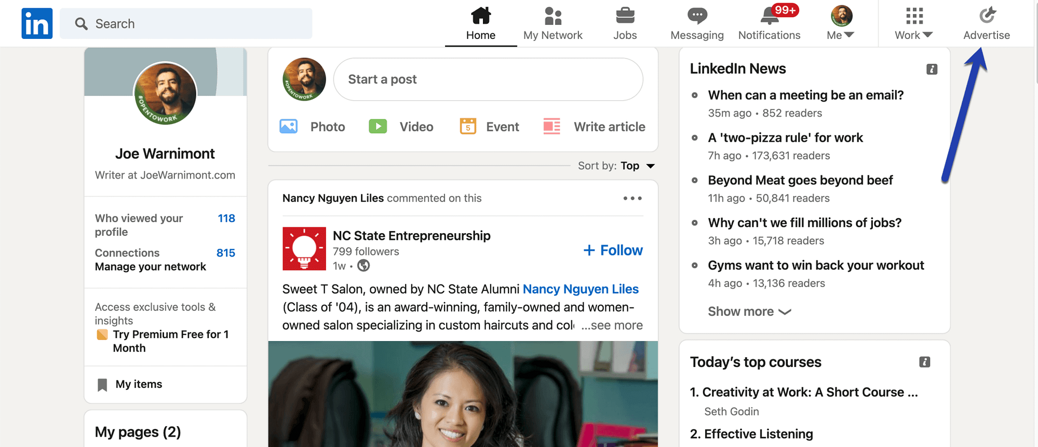Open Nancy Nguyen Liles mention link

(x=581, y=289)
